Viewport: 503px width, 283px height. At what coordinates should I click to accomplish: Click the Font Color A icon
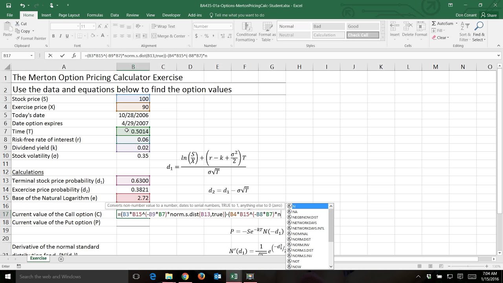[x=103, y=36]
